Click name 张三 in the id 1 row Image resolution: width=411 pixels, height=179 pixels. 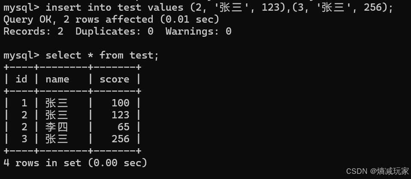click(57, 103)
